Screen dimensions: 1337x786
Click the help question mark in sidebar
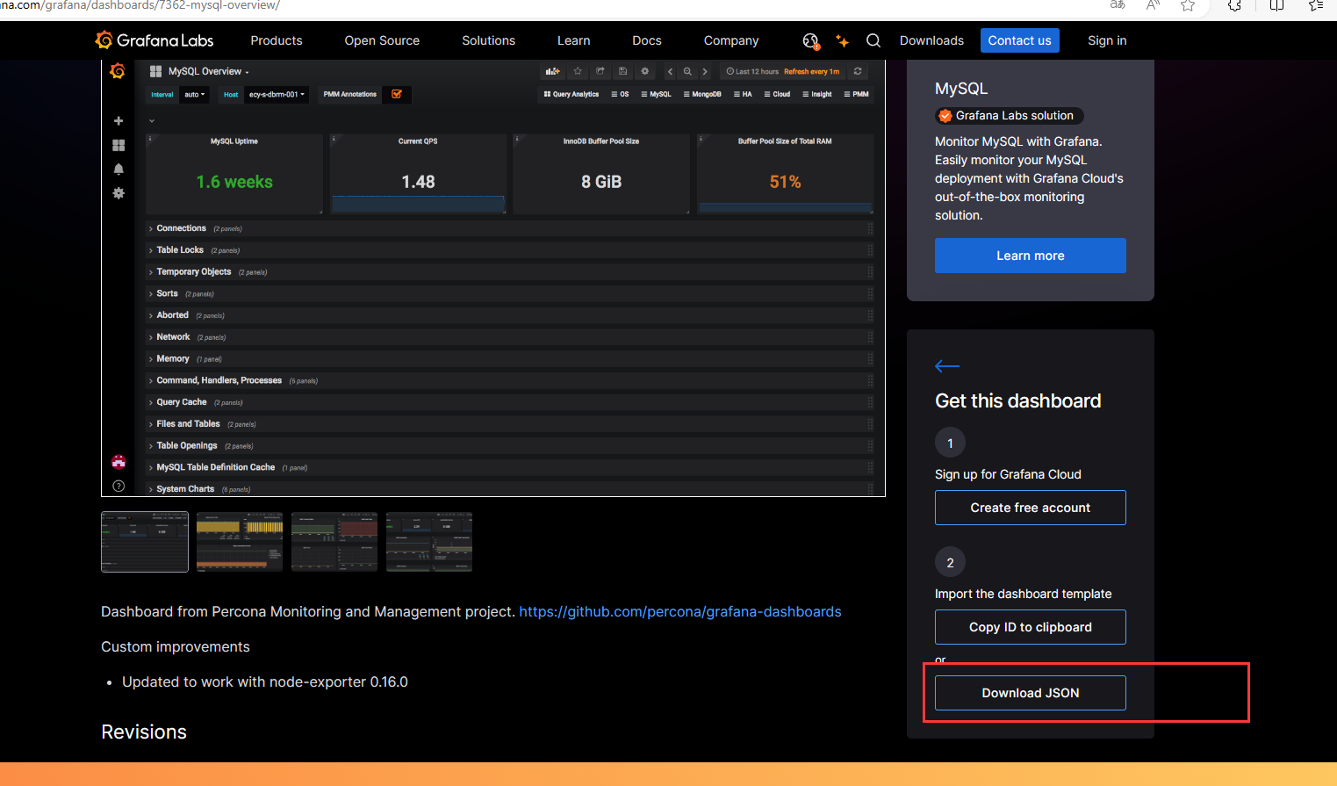[119, 486]
